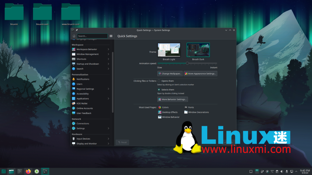Open the linuxmi.com desktop folder
The width and height of the screenshot is (312, 175).
42,14
